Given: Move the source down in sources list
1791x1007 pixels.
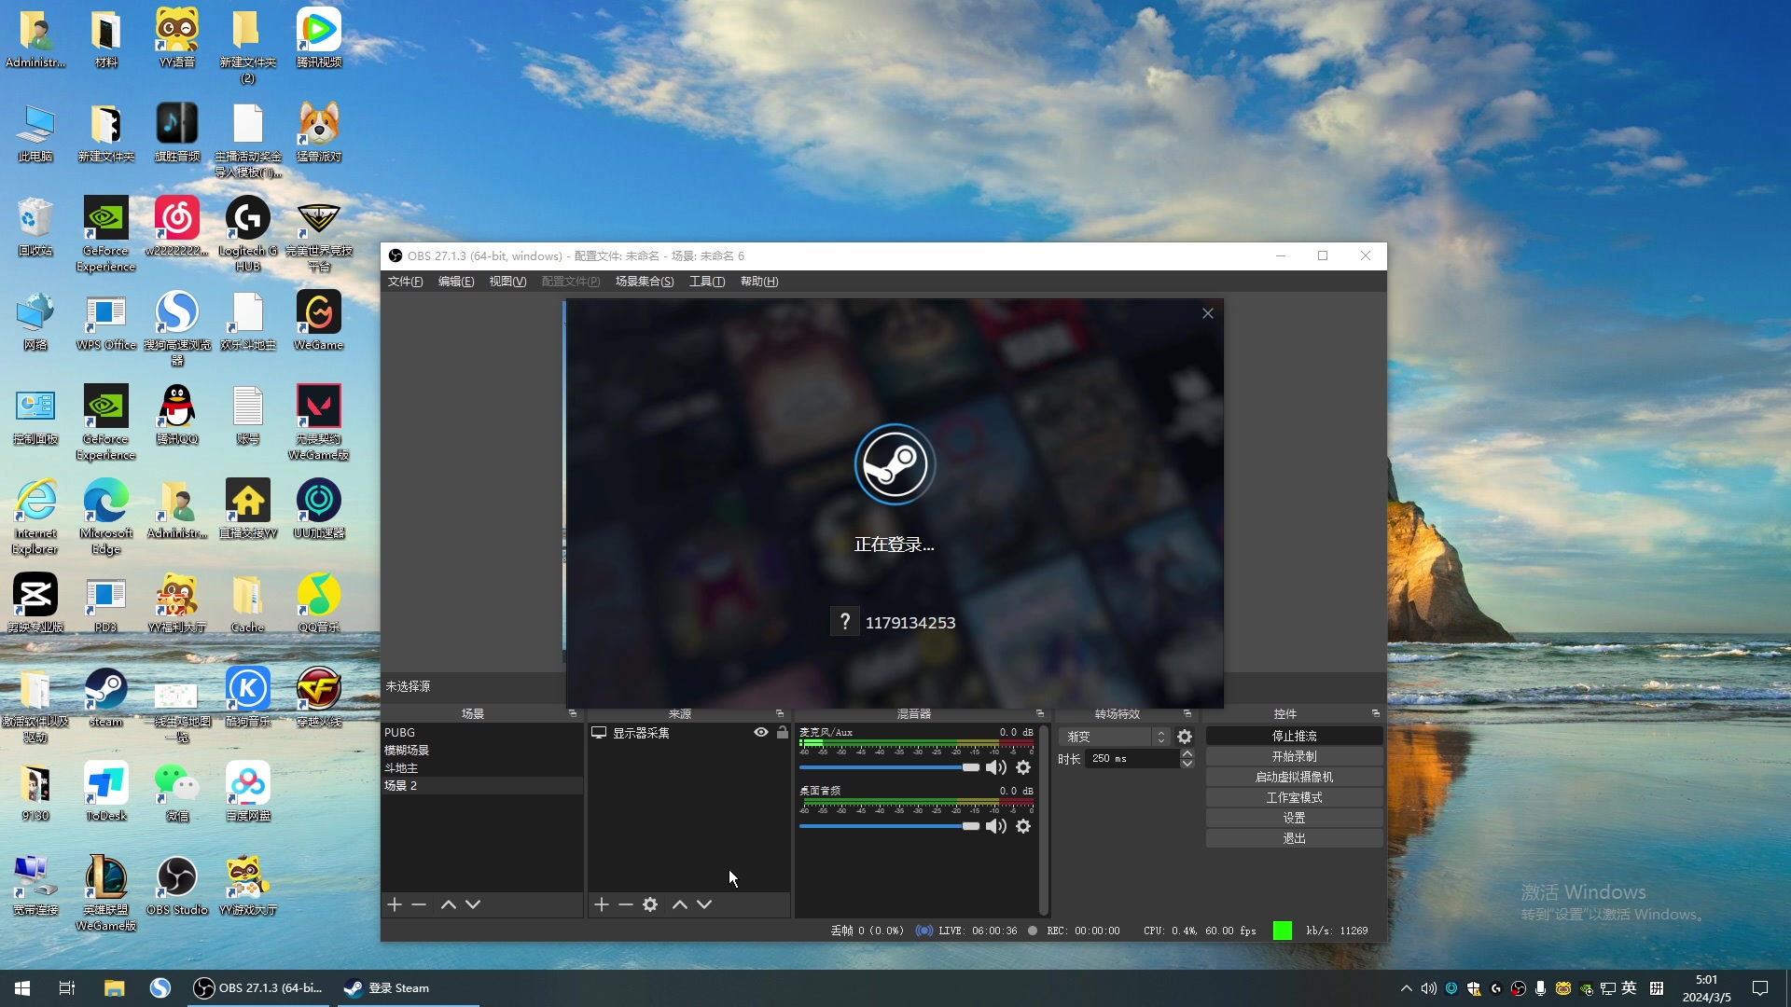Looking at the screenshot, I should (704, 904).
